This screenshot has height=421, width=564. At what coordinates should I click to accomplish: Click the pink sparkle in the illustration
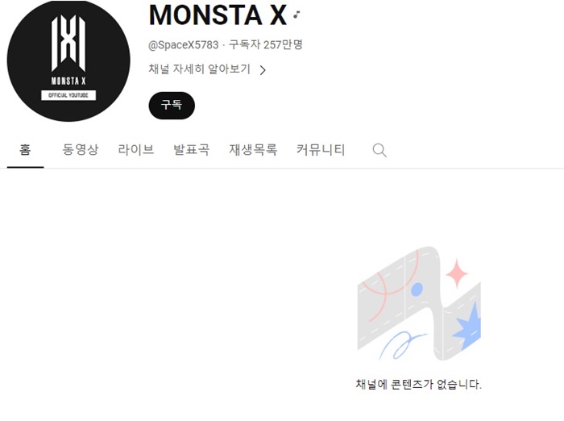tap(457, 273)
